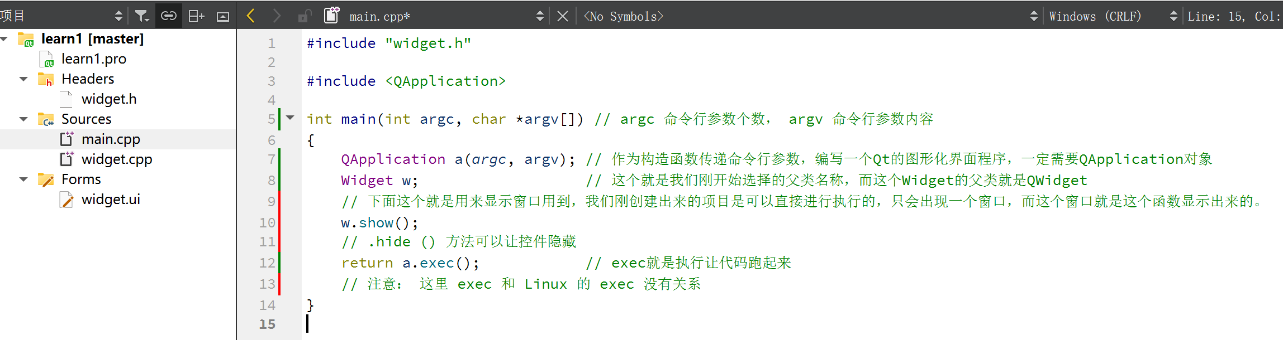Collapse the Sources folder arrow
1283x340 pixels.
click(x=23, y=119)
